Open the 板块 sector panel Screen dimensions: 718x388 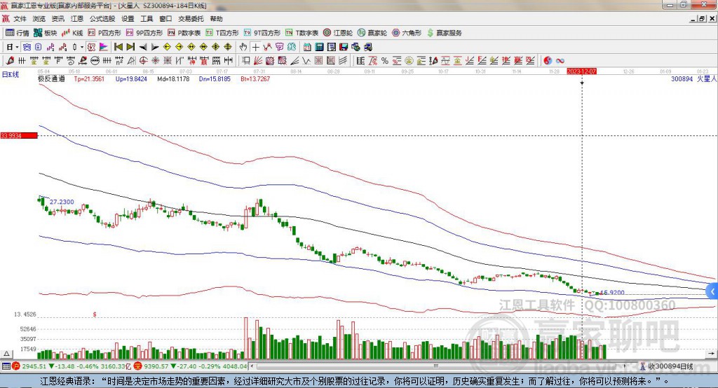[x=46, y=33]
